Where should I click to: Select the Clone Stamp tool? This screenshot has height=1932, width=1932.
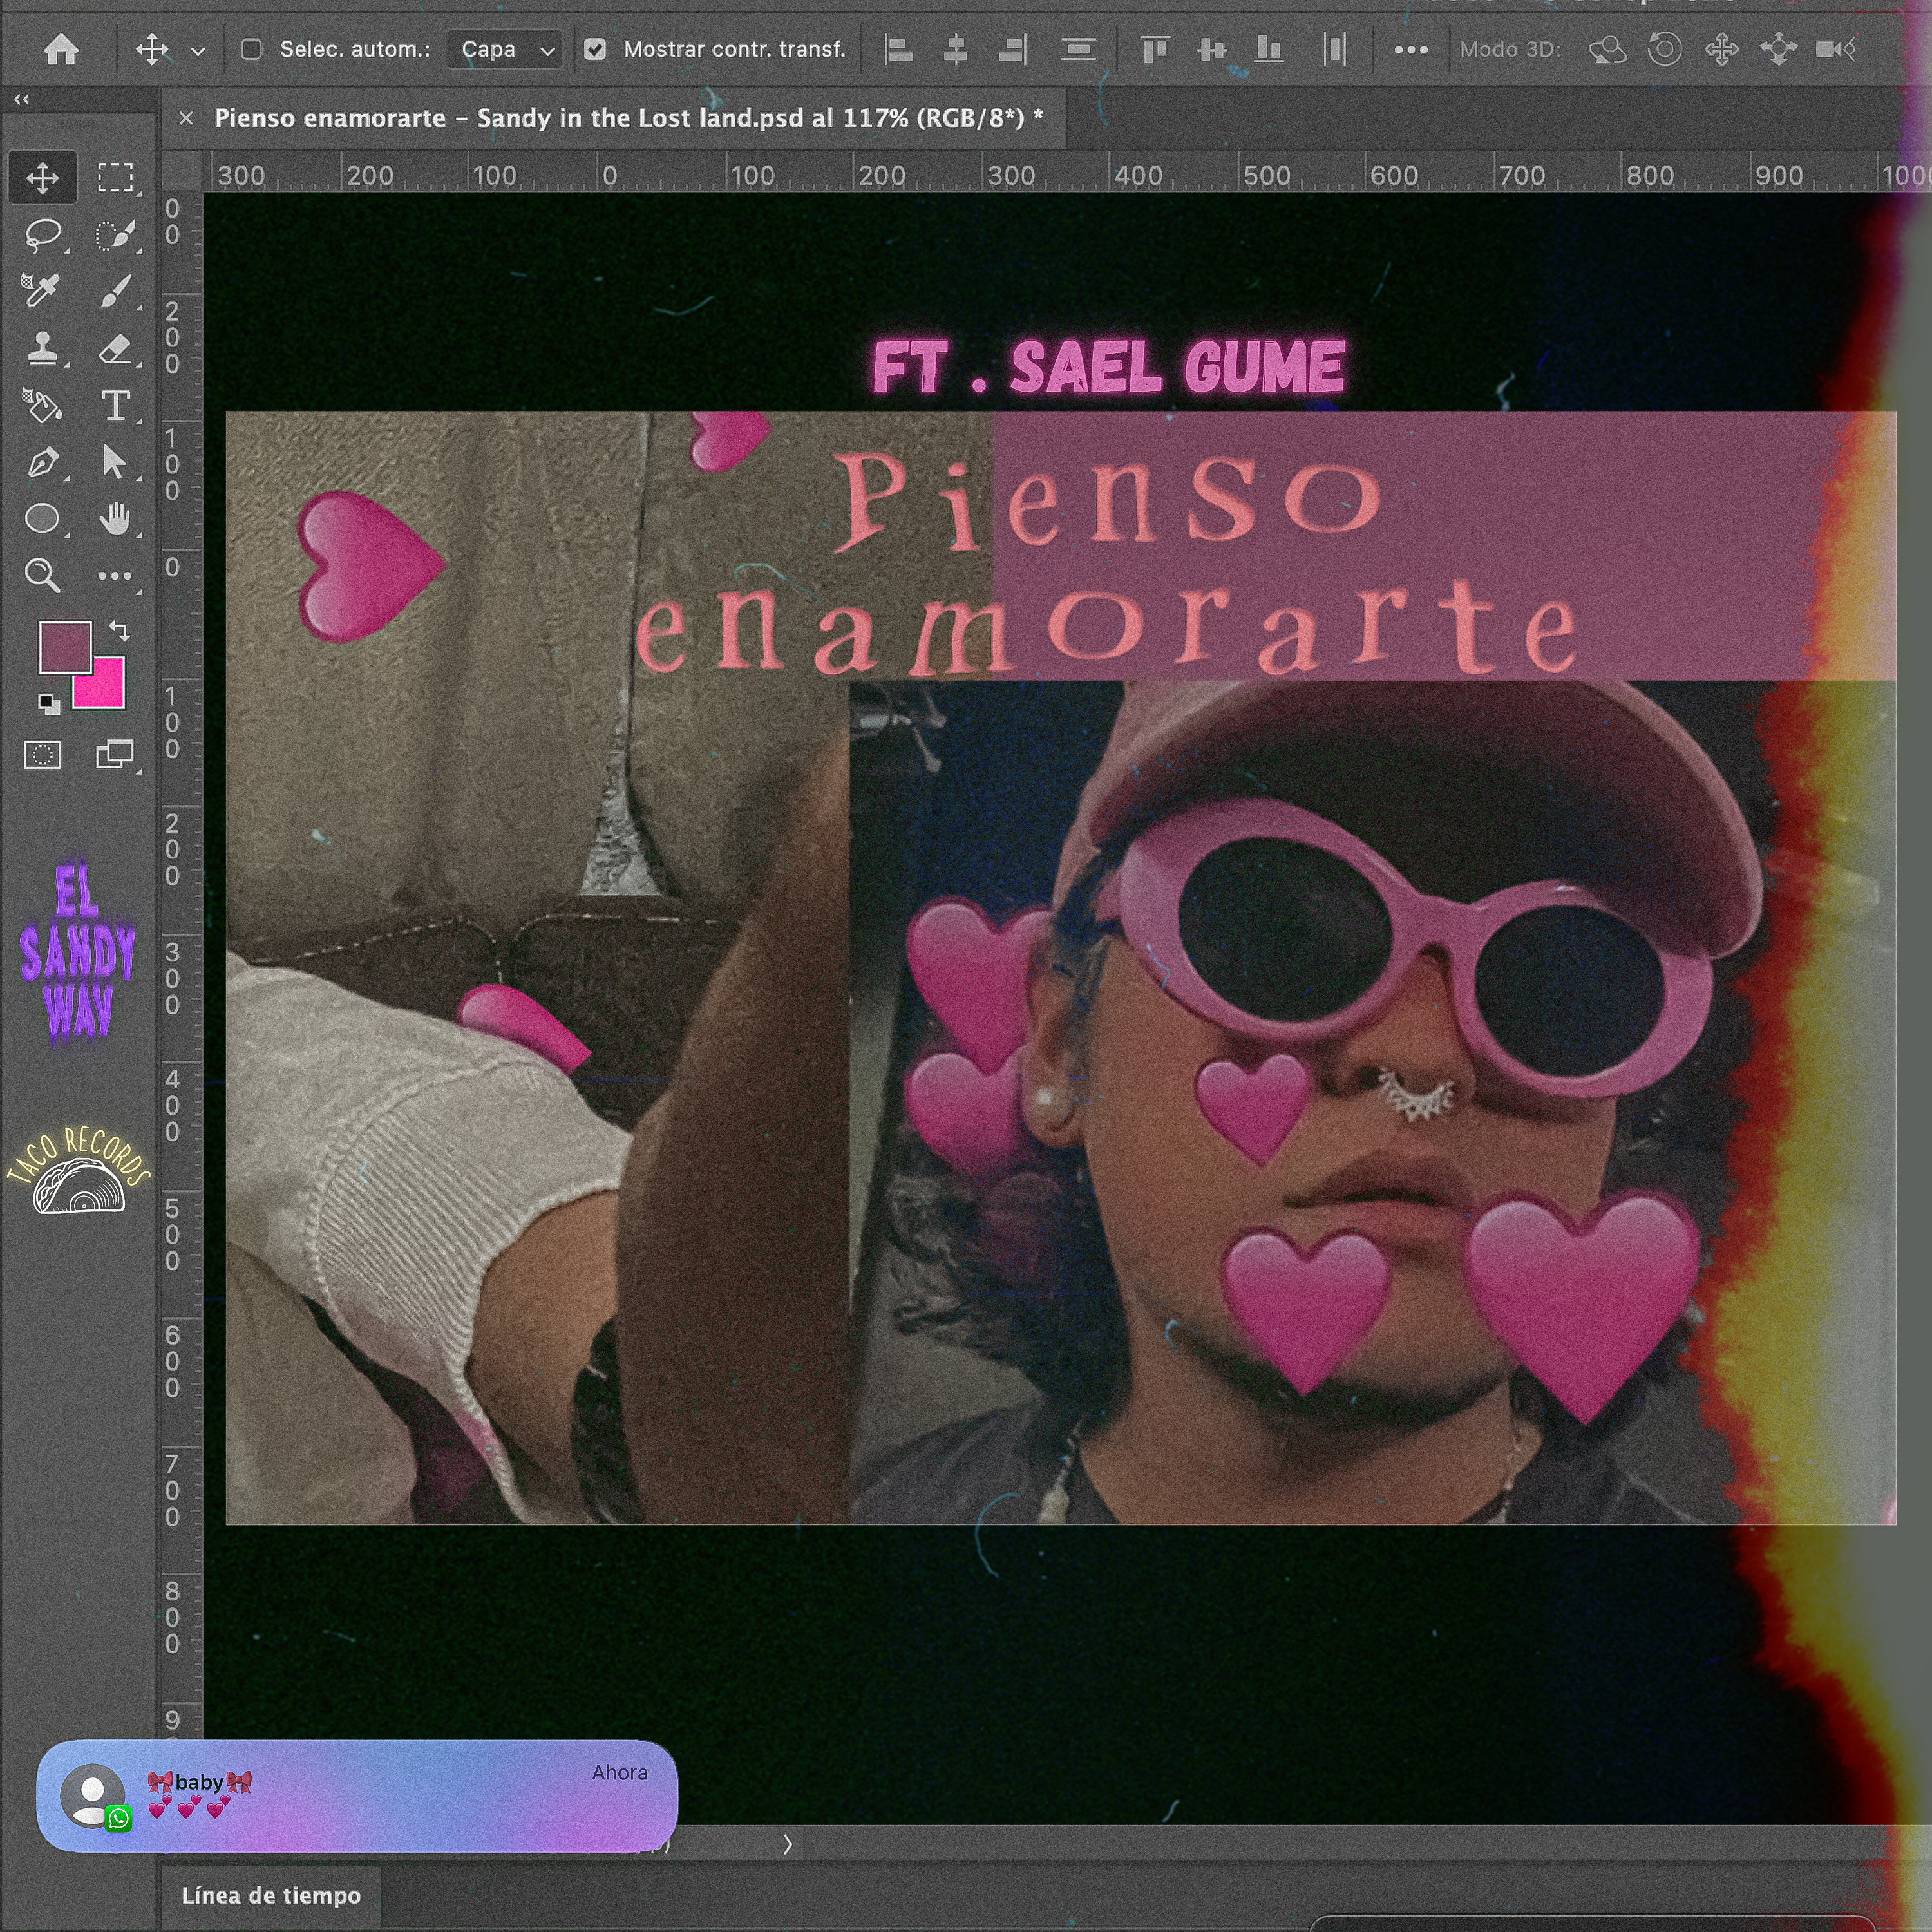(42, 348)
